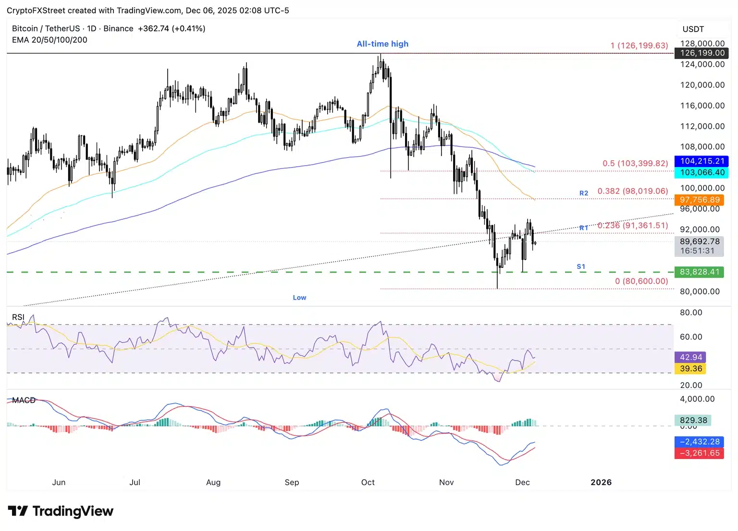Click the purple 42.94 RSI value tag

(x=690, y=357)
